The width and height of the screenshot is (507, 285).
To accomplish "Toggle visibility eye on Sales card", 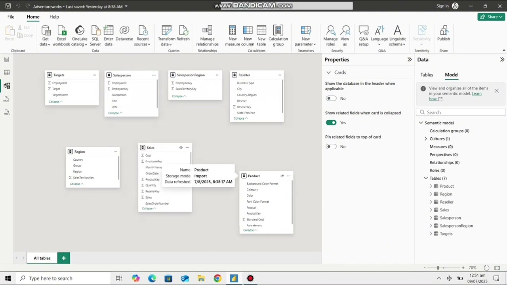I will 181,148.
